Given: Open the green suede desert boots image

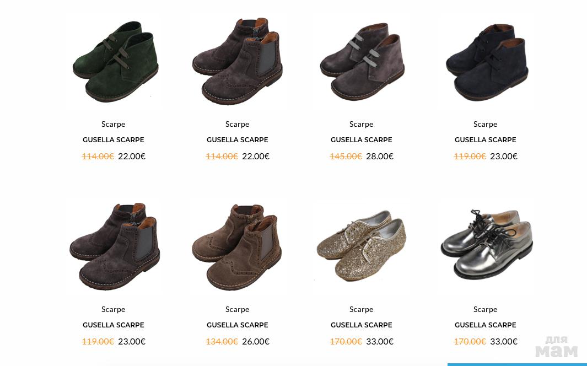Looking at the screenshot, I should (116, 62).
